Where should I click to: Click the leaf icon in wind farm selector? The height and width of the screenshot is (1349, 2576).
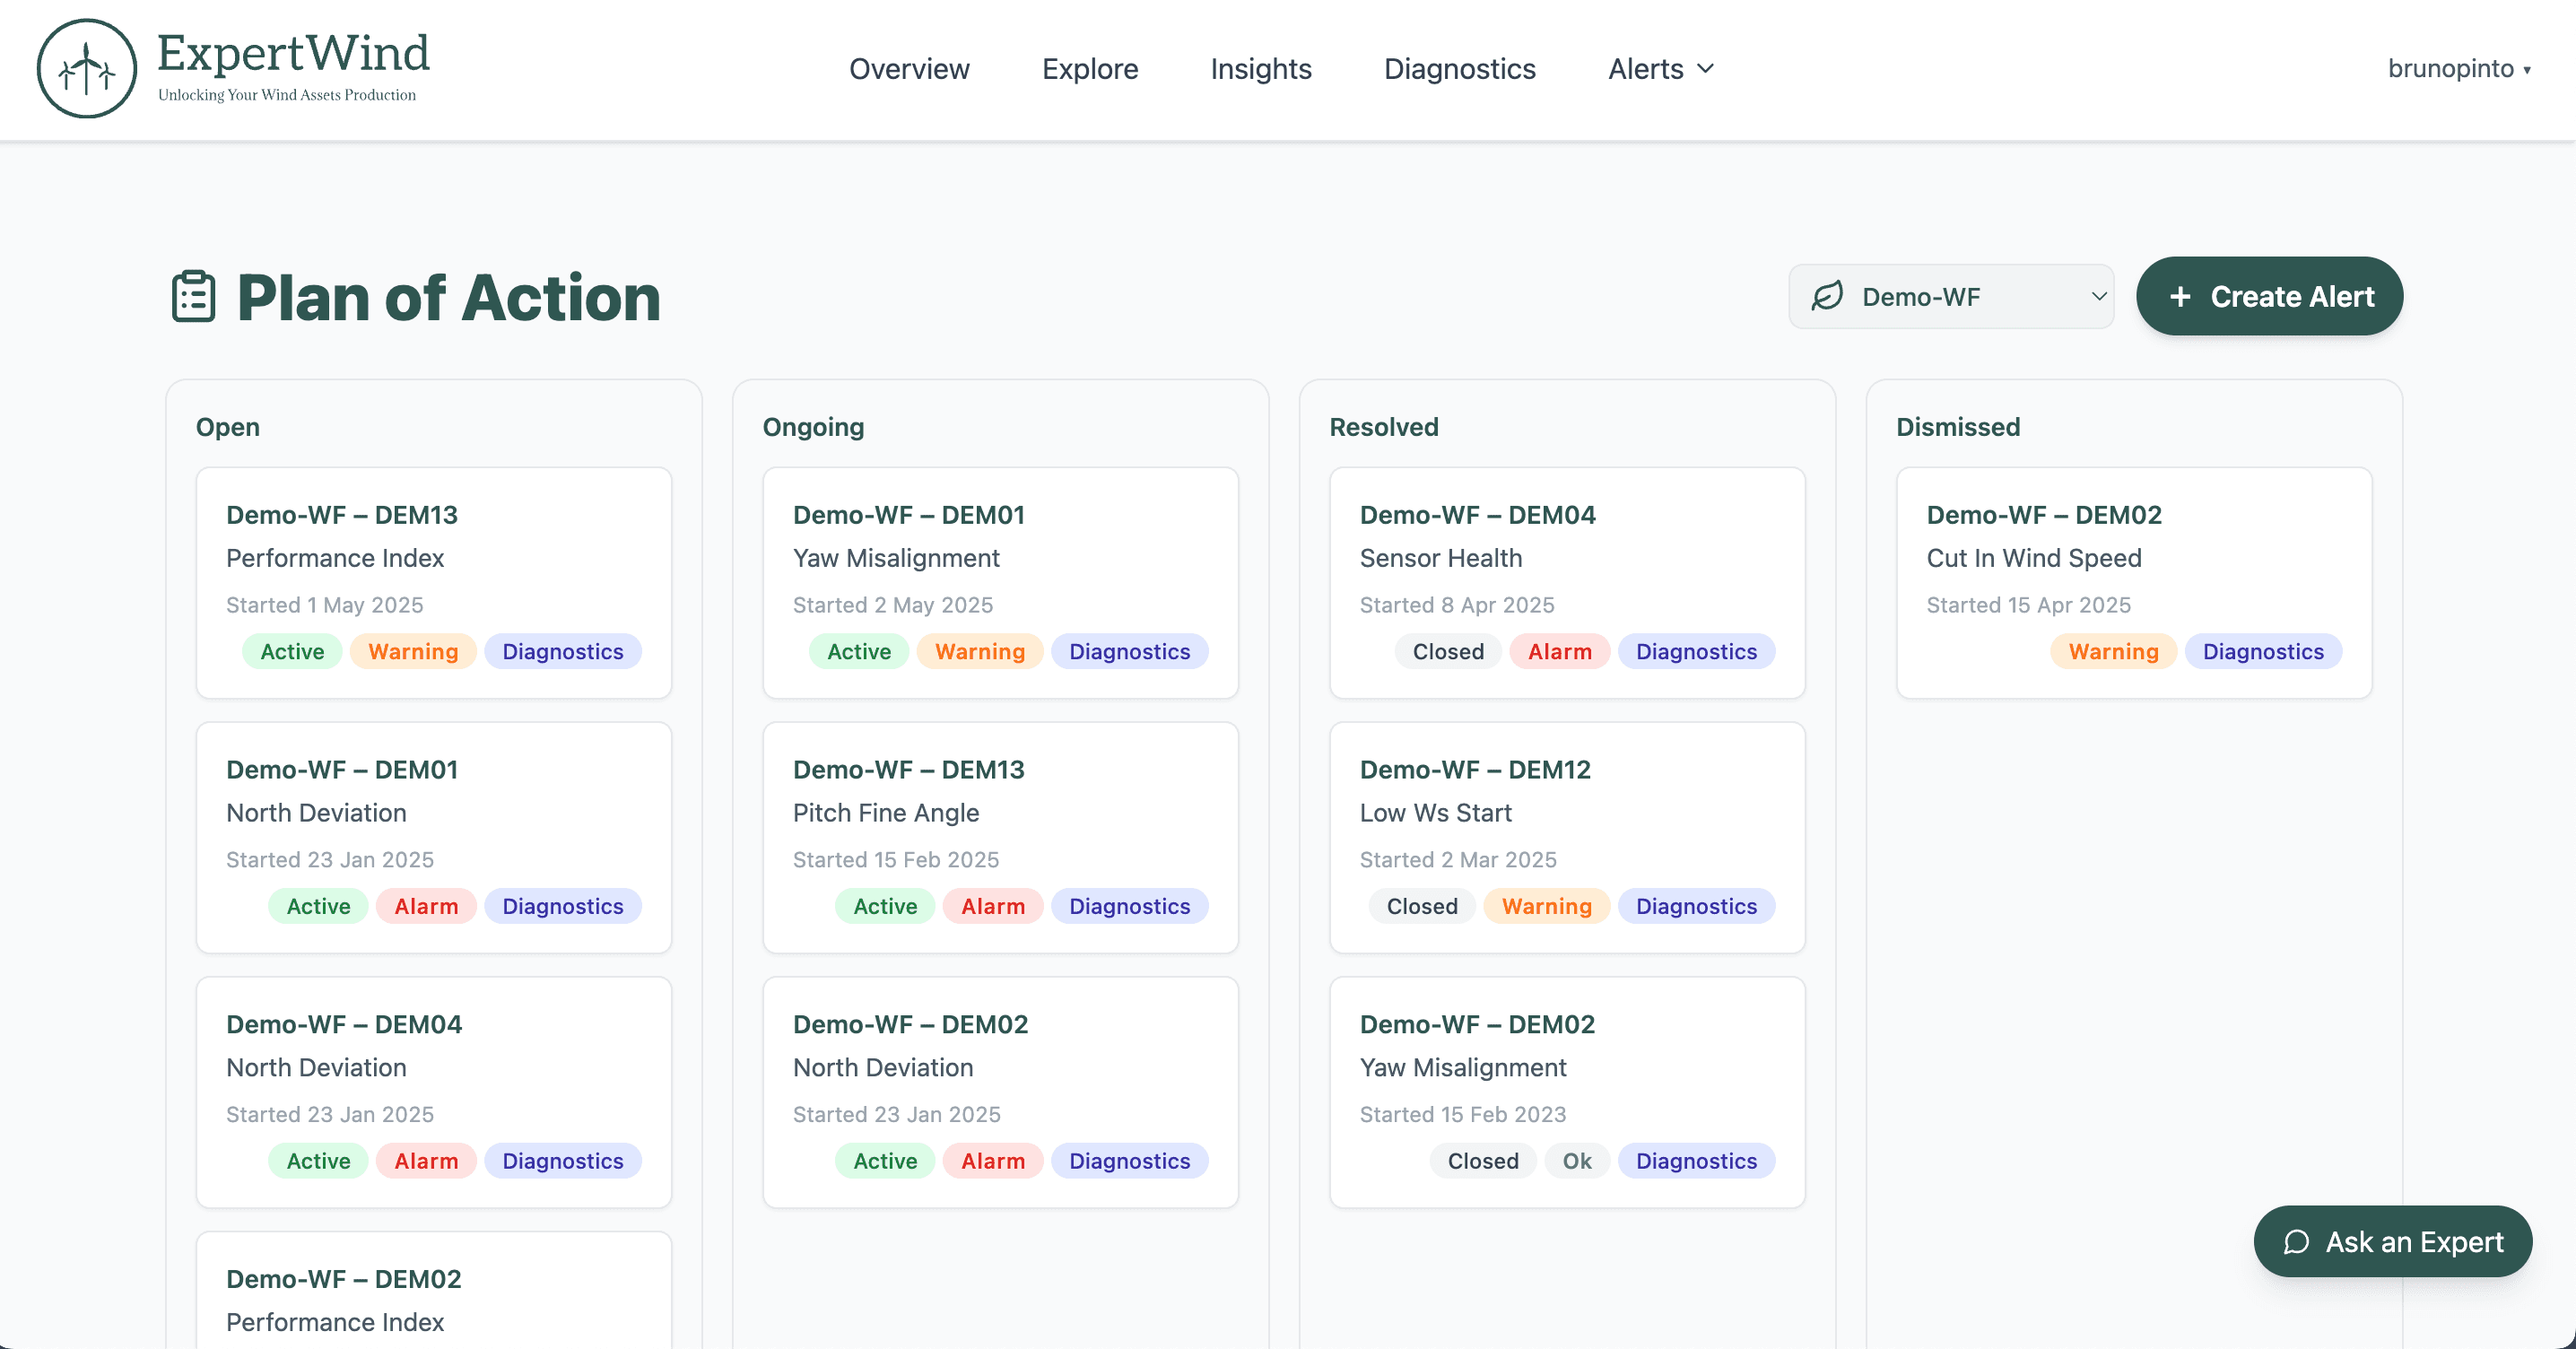1827,296
